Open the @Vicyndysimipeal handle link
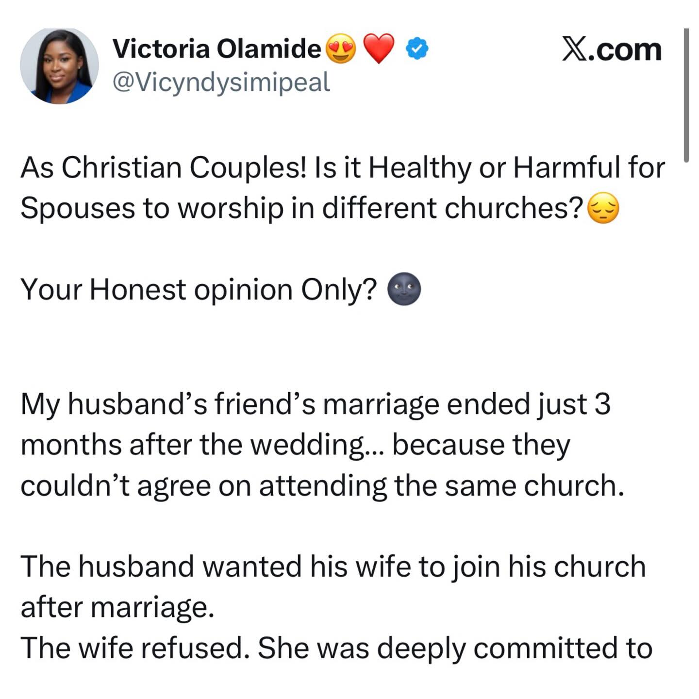This screenshot has width=699, height=699. point(223,82)
